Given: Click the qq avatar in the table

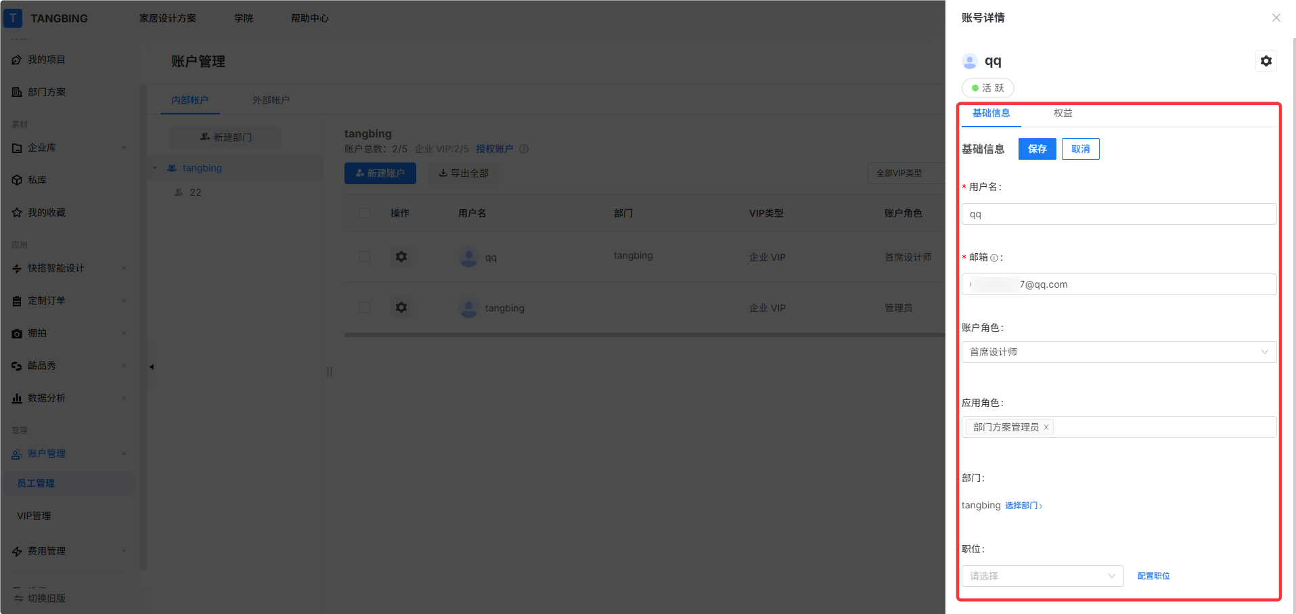Looking at the screenshot, I should tap(469, 257).
